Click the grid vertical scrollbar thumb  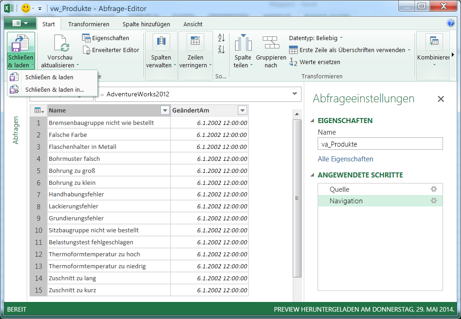click(x=297, y=198)
